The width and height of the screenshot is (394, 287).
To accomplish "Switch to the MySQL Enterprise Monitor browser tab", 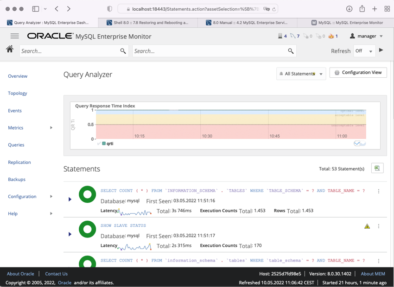I will [x=347, y=23].
